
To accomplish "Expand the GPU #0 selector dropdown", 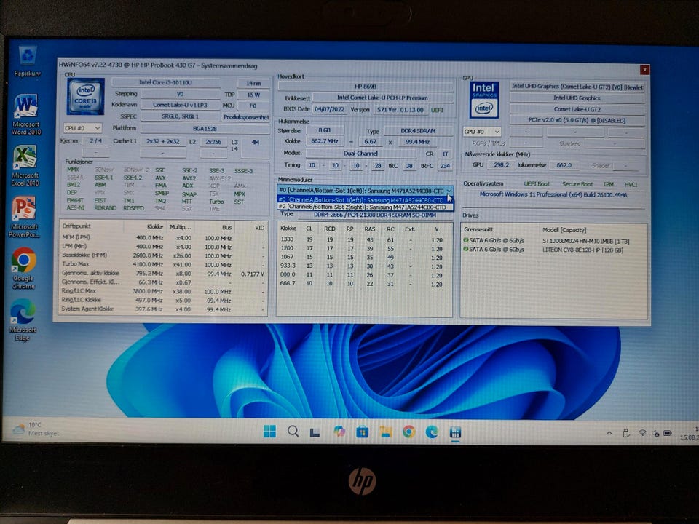I will (482, 132).
